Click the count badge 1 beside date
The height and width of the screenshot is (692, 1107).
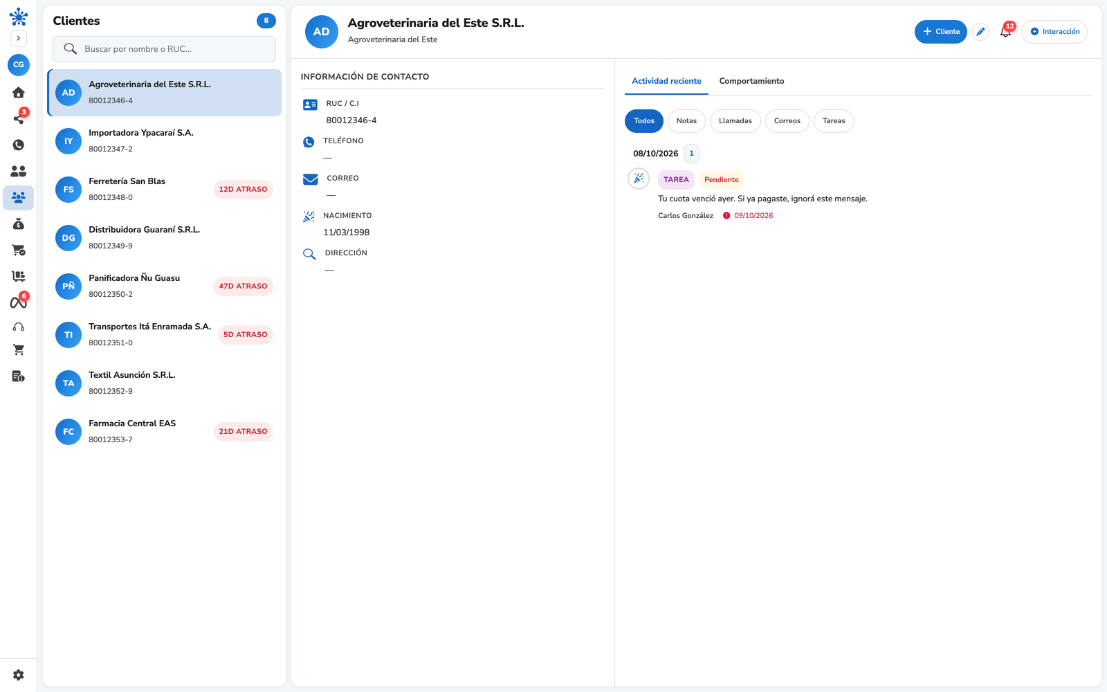point(691,154)
